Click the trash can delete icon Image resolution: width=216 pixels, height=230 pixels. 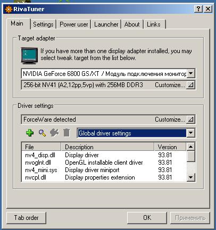(67, 133)
